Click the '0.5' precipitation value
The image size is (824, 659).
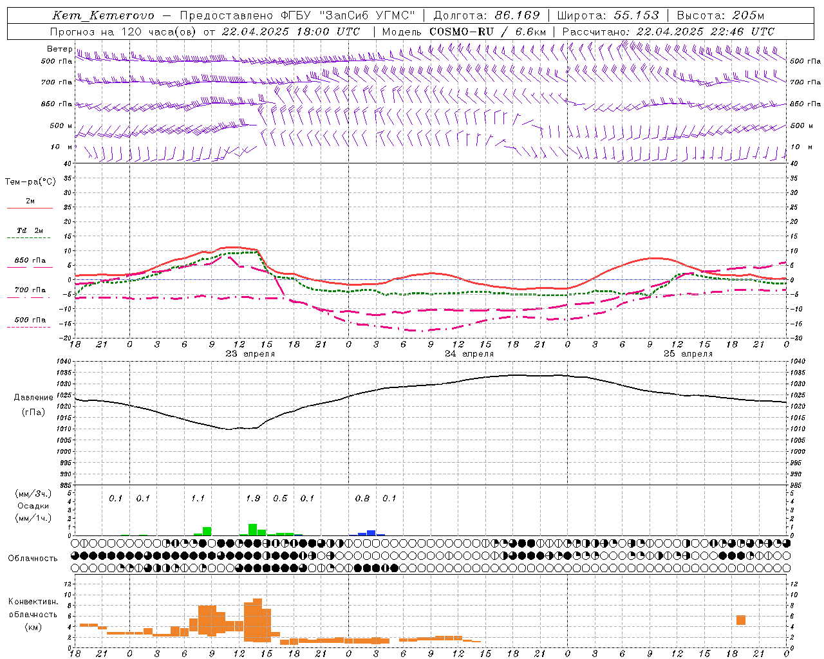tap(280, 499)
